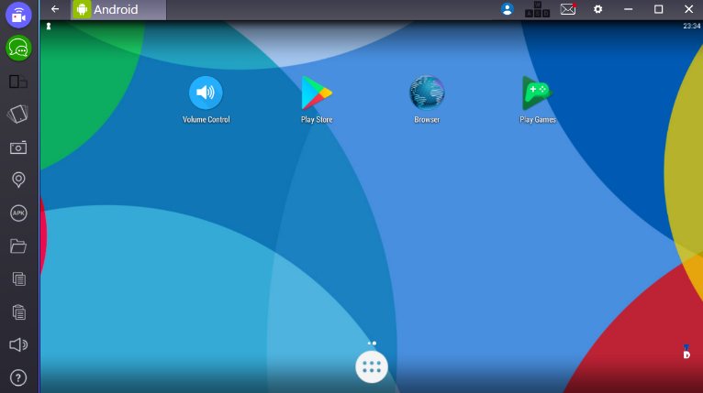Click the 23:34 clock in status bar
The width and height of the screenshot is (703, 393).
pyautogui.click(x=691, y=26)
